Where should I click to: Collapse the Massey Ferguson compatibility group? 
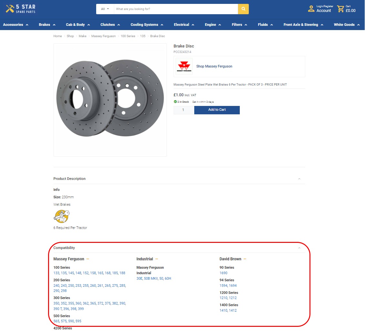(x=88, y=259)
